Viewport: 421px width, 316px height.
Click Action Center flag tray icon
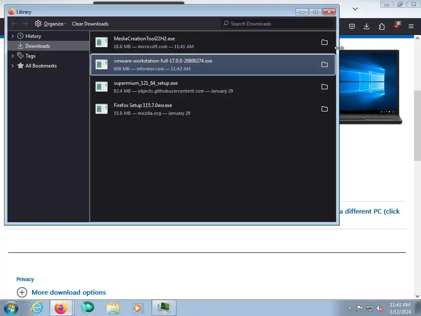pos(359,308)
